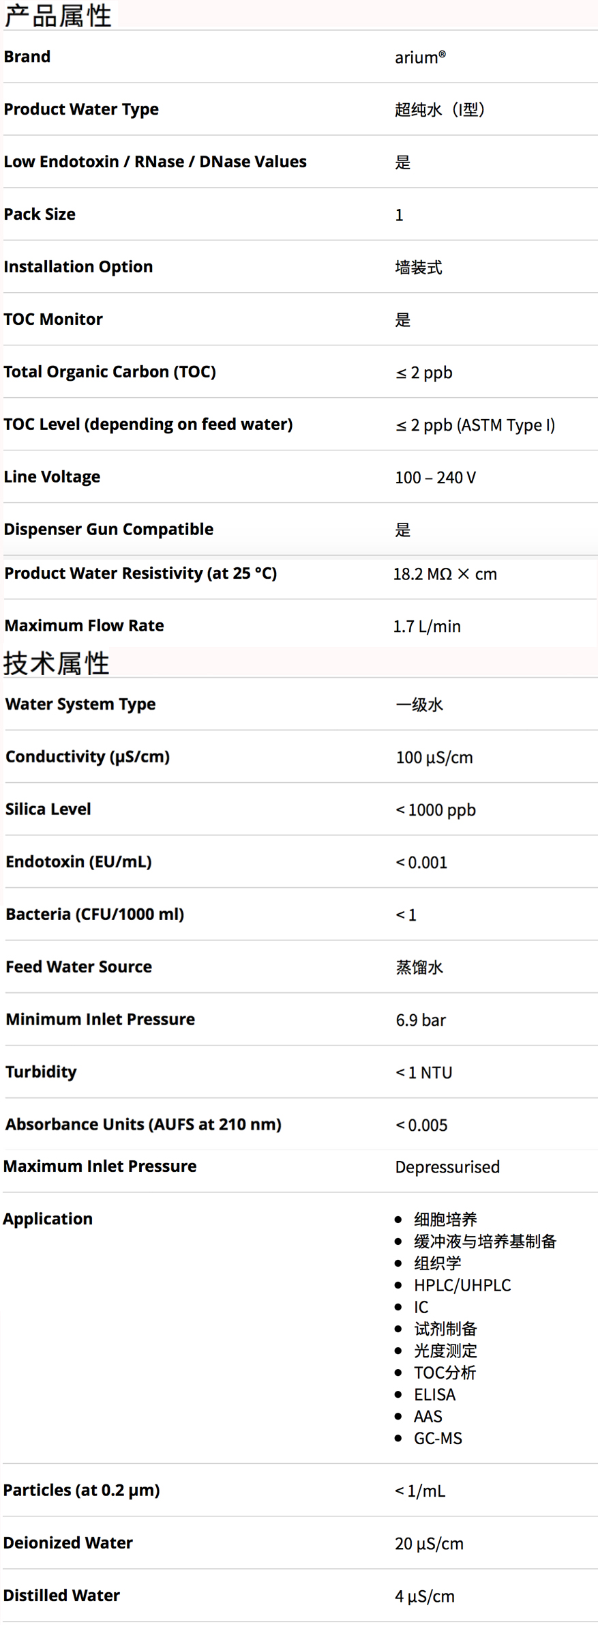Click the HPLC/UHPLC application list item

pos(462,1285)
